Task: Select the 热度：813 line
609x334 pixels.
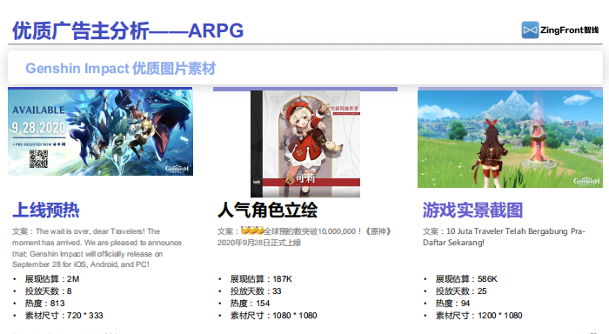Action: coord(44,304)
